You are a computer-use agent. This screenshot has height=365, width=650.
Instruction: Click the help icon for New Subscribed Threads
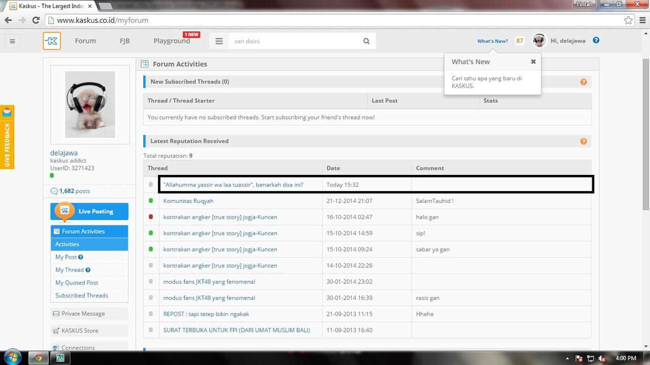point(583,82)
